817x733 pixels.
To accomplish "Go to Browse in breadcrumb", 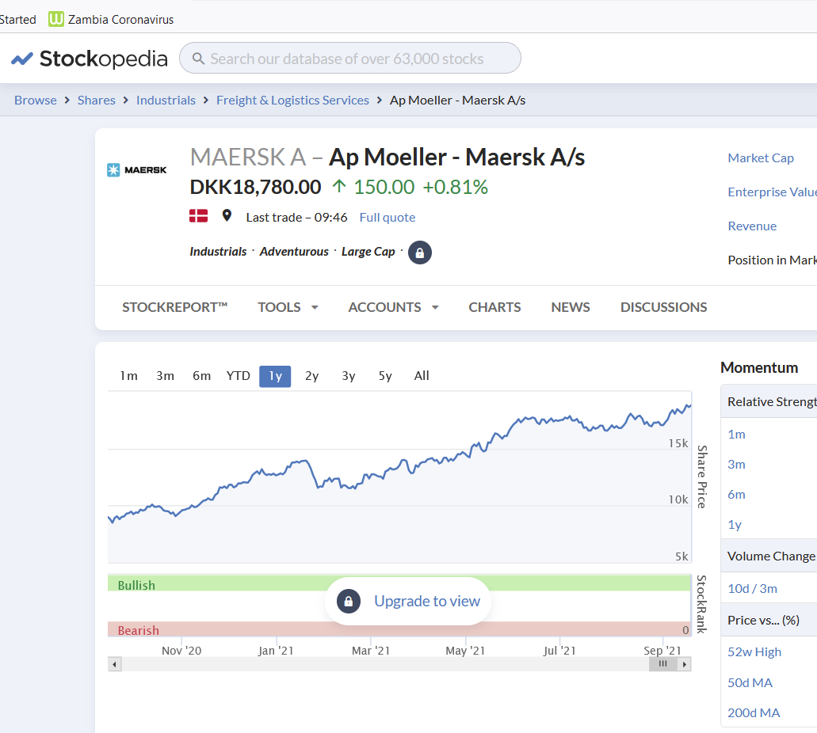I will point(36,100).
